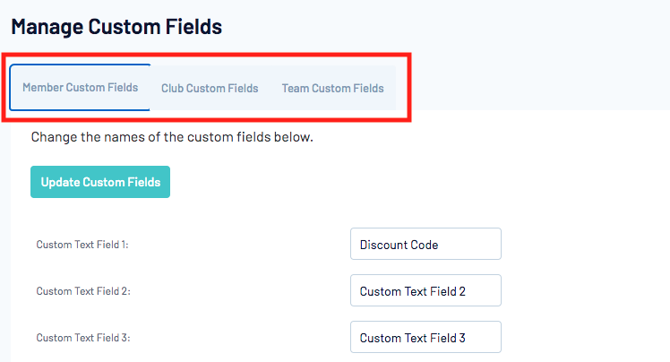The width and height of the screenshot is (670, 362).
Task: Return to custom fields for members
Action: click(x=81, y=88)
